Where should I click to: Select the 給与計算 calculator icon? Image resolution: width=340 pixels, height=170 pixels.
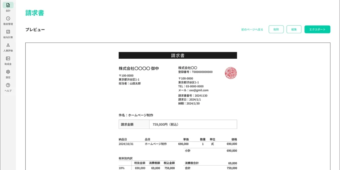[x=8, y=32]
